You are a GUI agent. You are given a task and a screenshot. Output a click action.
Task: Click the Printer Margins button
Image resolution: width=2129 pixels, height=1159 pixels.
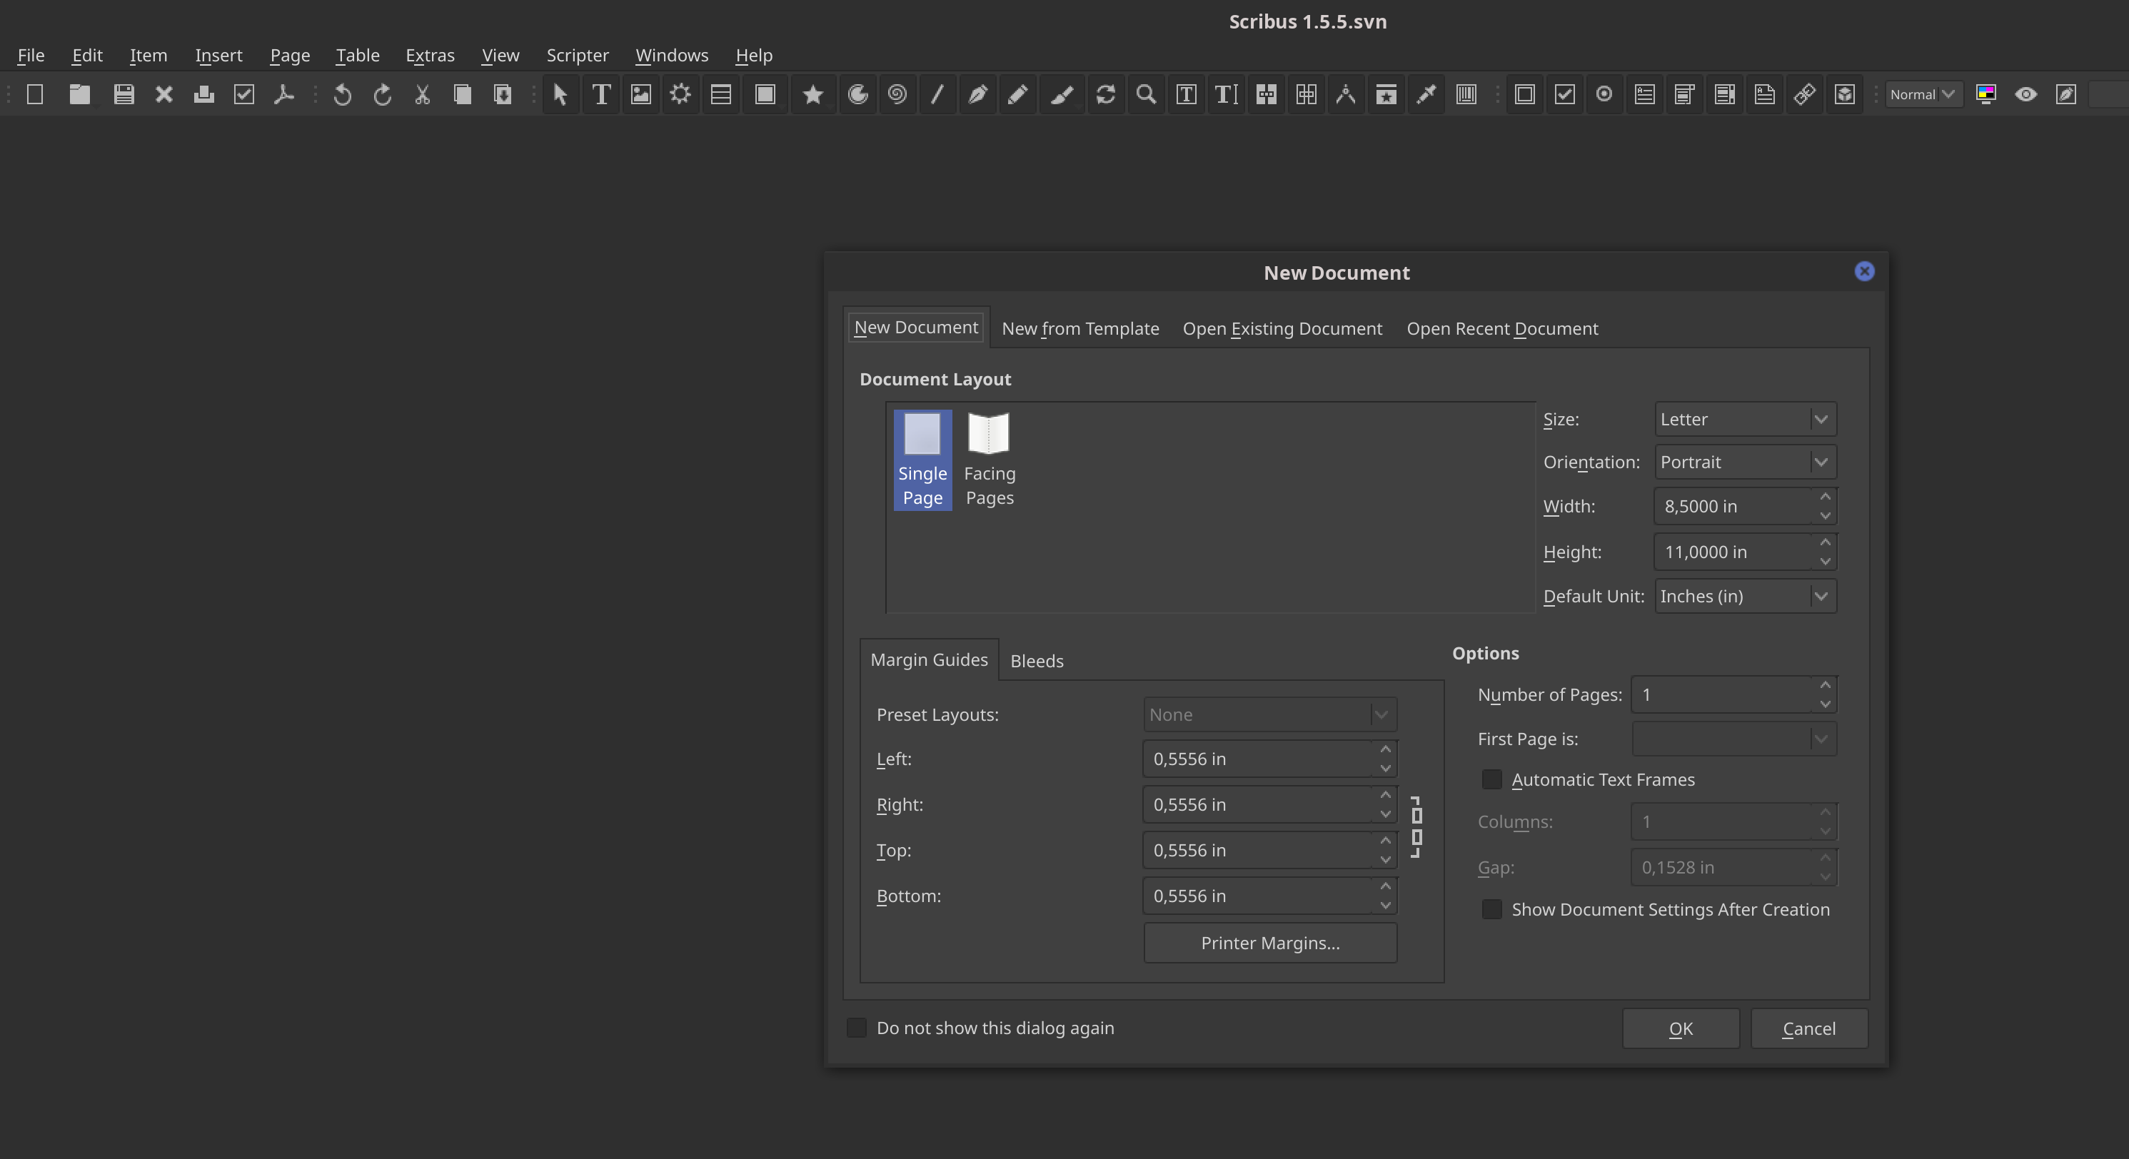pos(1269,943)
